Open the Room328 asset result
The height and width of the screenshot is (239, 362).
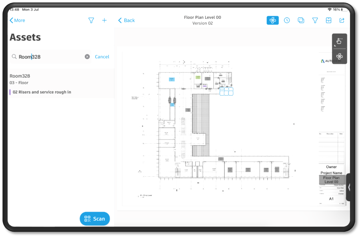(61, 84)
